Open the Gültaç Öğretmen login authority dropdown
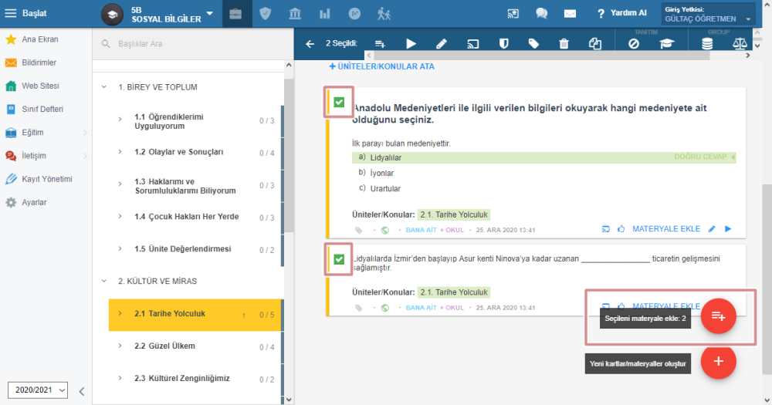 coord(707,14)
